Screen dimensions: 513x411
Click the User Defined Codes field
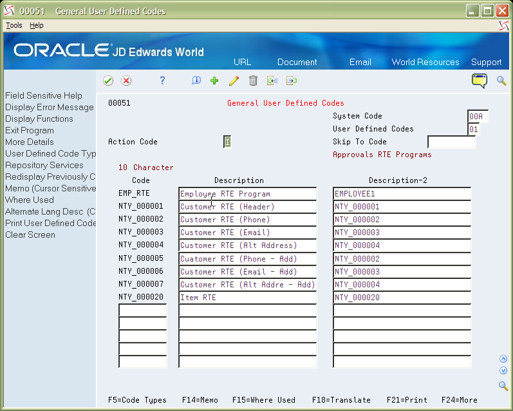(x=473, y=129)
